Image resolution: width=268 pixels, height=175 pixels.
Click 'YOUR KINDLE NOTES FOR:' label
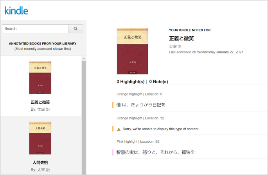pos(190,30)
